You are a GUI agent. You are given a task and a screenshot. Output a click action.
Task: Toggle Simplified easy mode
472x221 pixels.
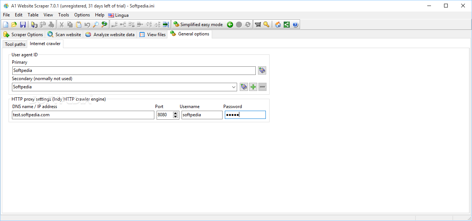(x=198, y=25)
